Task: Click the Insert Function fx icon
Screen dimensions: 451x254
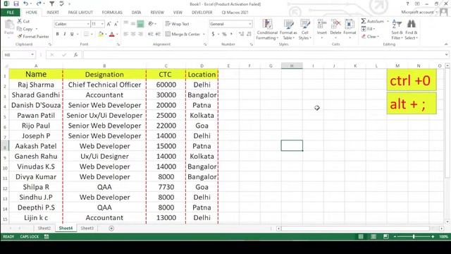Action: pyautogui.click(x=75, y=54)
